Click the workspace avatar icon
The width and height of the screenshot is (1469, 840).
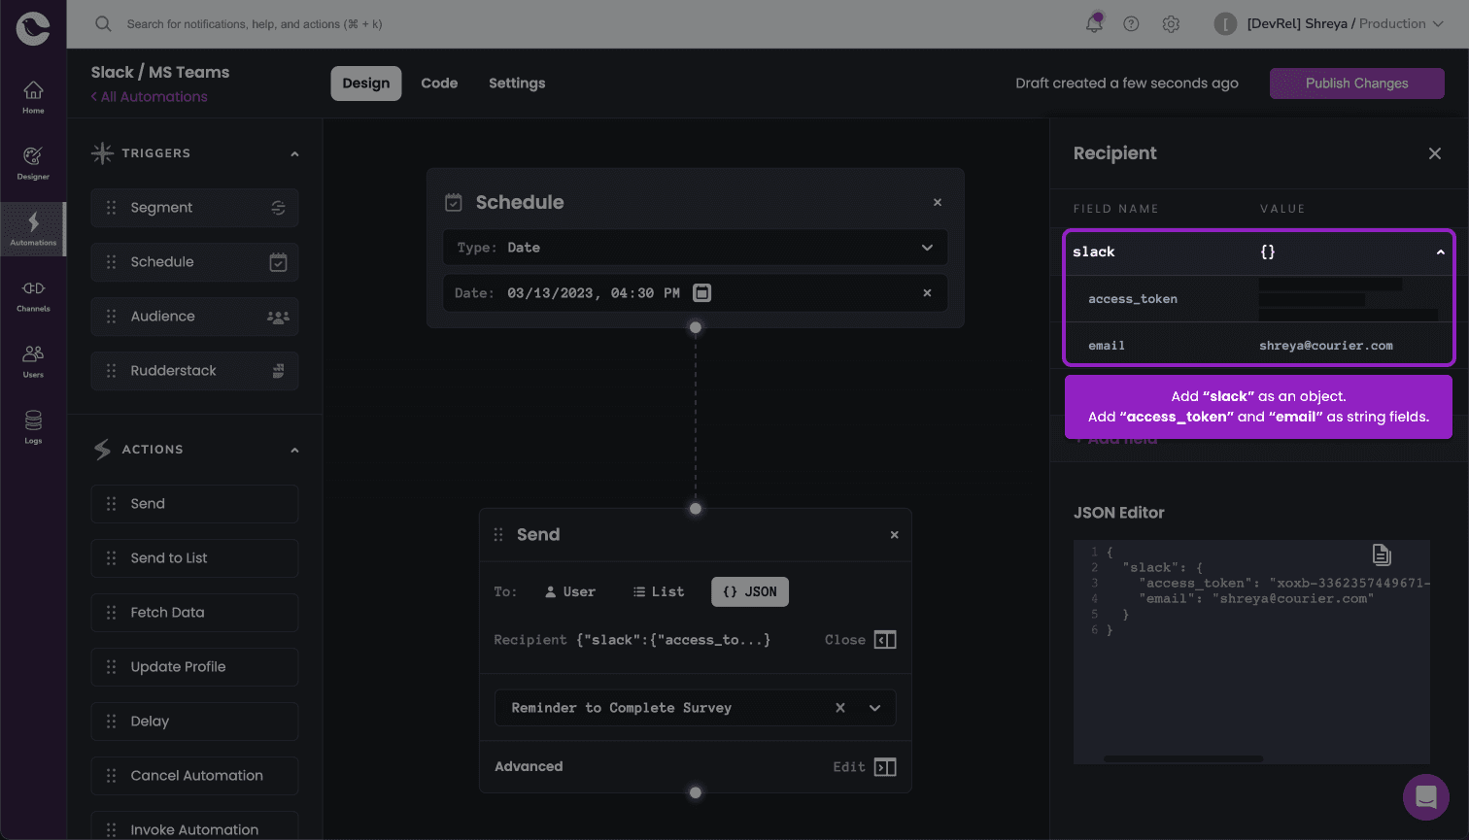coord(1225,24)
